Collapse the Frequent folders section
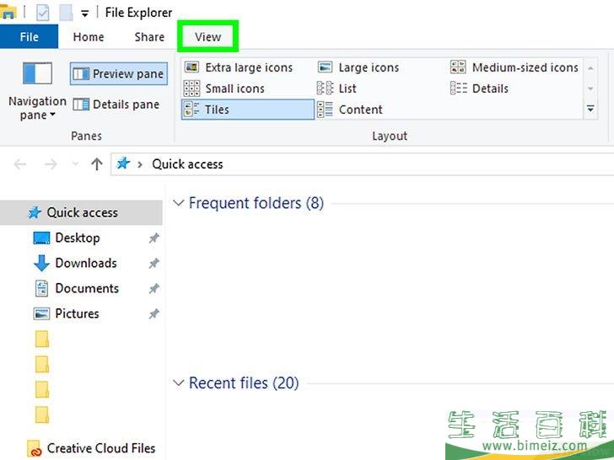The height and width of the screenshot is (460, 614). pyautogui.click(x=178, y=203)
